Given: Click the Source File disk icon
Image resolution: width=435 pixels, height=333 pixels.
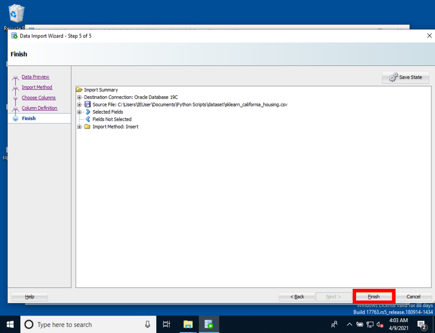Looking at the screenshot, I should (x=87, y=104).
